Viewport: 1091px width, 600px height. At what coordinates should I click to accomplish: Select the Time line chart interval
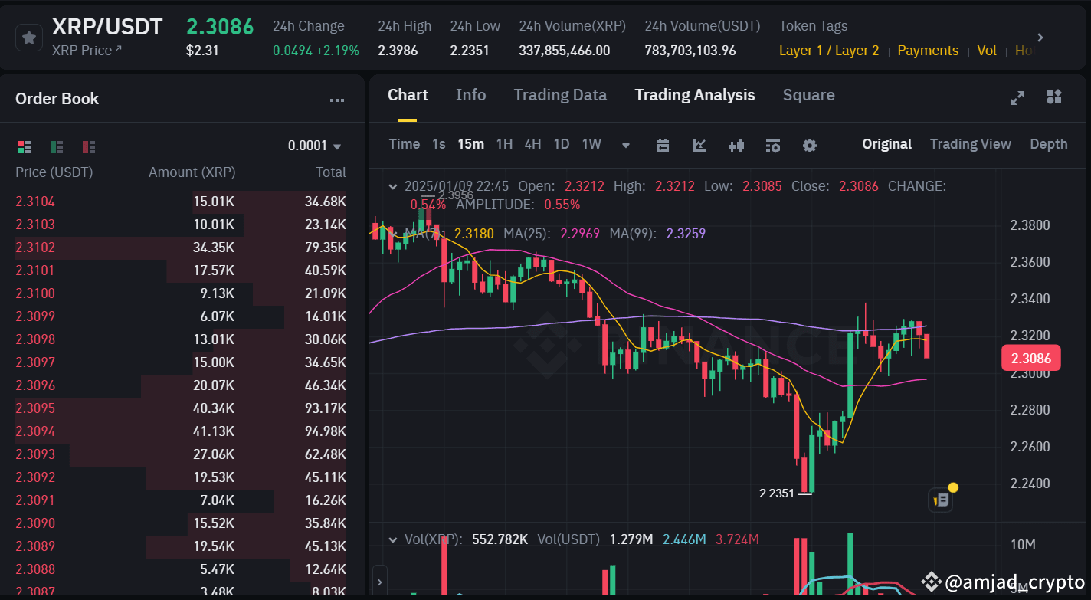(404, 144)
